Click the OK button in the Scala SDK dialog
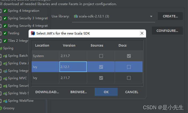188x113 pixels. (x=106, y=92)
